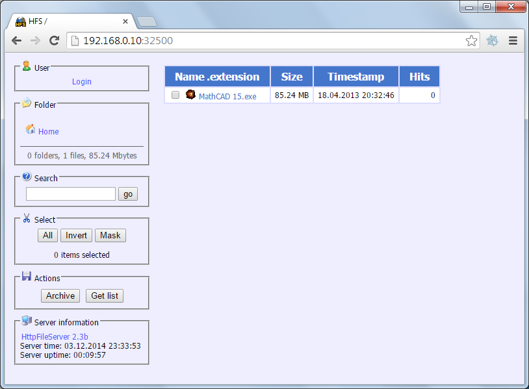Open the spider web extension icon
Image resolution: width=529 pixels, height=389 pixels.
tap(492, 41)
